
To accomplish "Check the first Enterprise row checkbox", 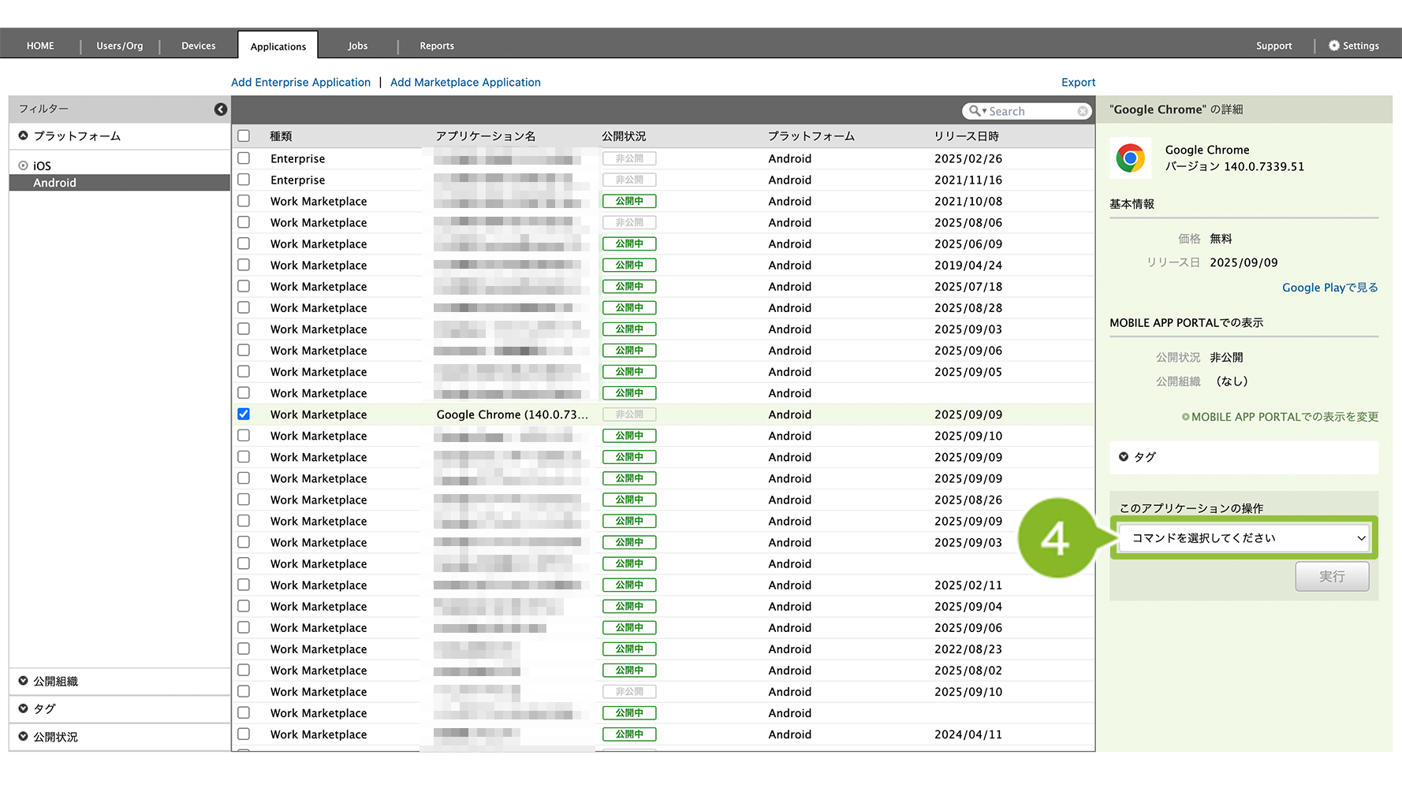I will pyautogui.click(x=244, y=158).
